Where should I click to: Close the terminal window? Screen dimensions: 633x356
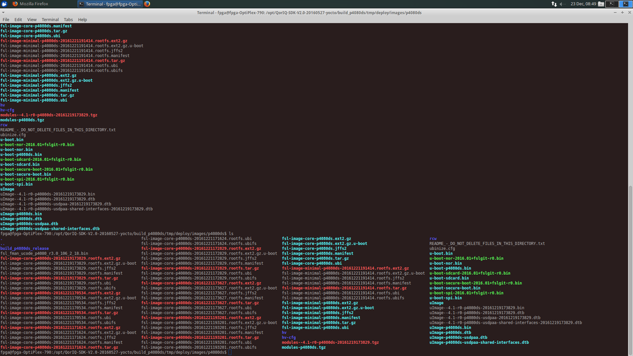click(x=629, y=13)
